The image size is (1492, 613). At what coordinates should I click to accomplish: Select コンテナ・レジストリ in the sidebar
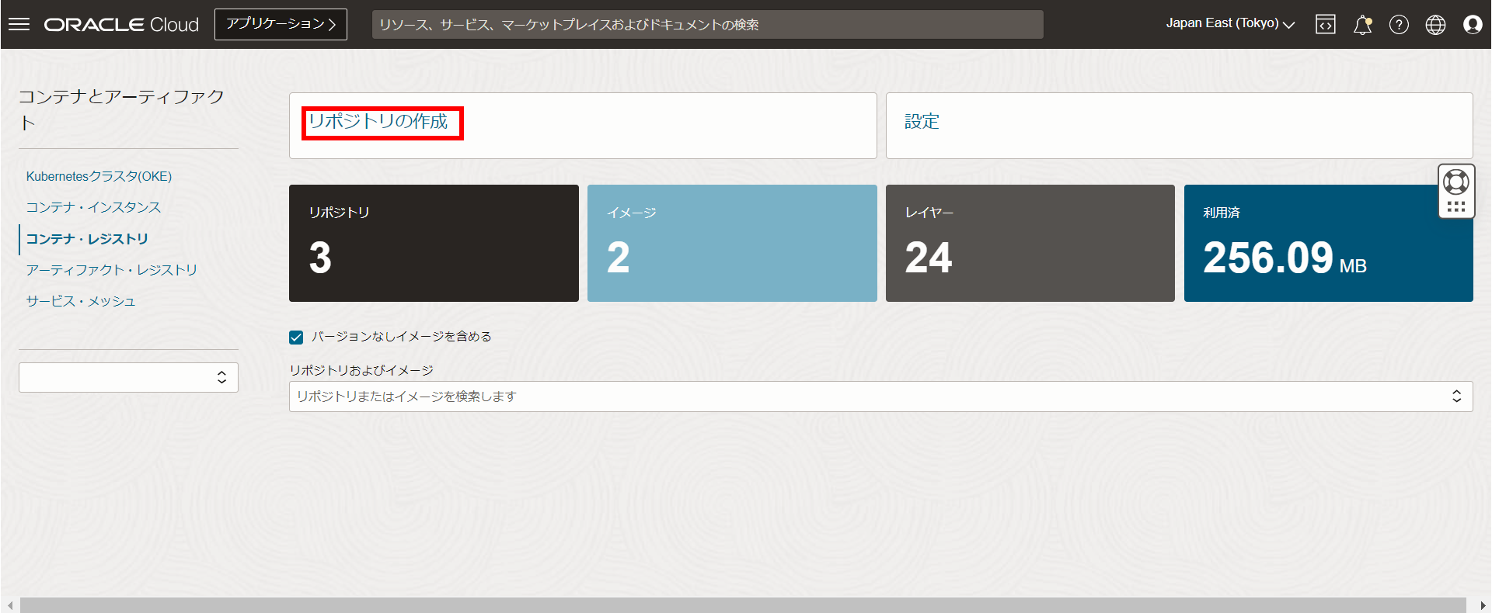pos(87,239)
